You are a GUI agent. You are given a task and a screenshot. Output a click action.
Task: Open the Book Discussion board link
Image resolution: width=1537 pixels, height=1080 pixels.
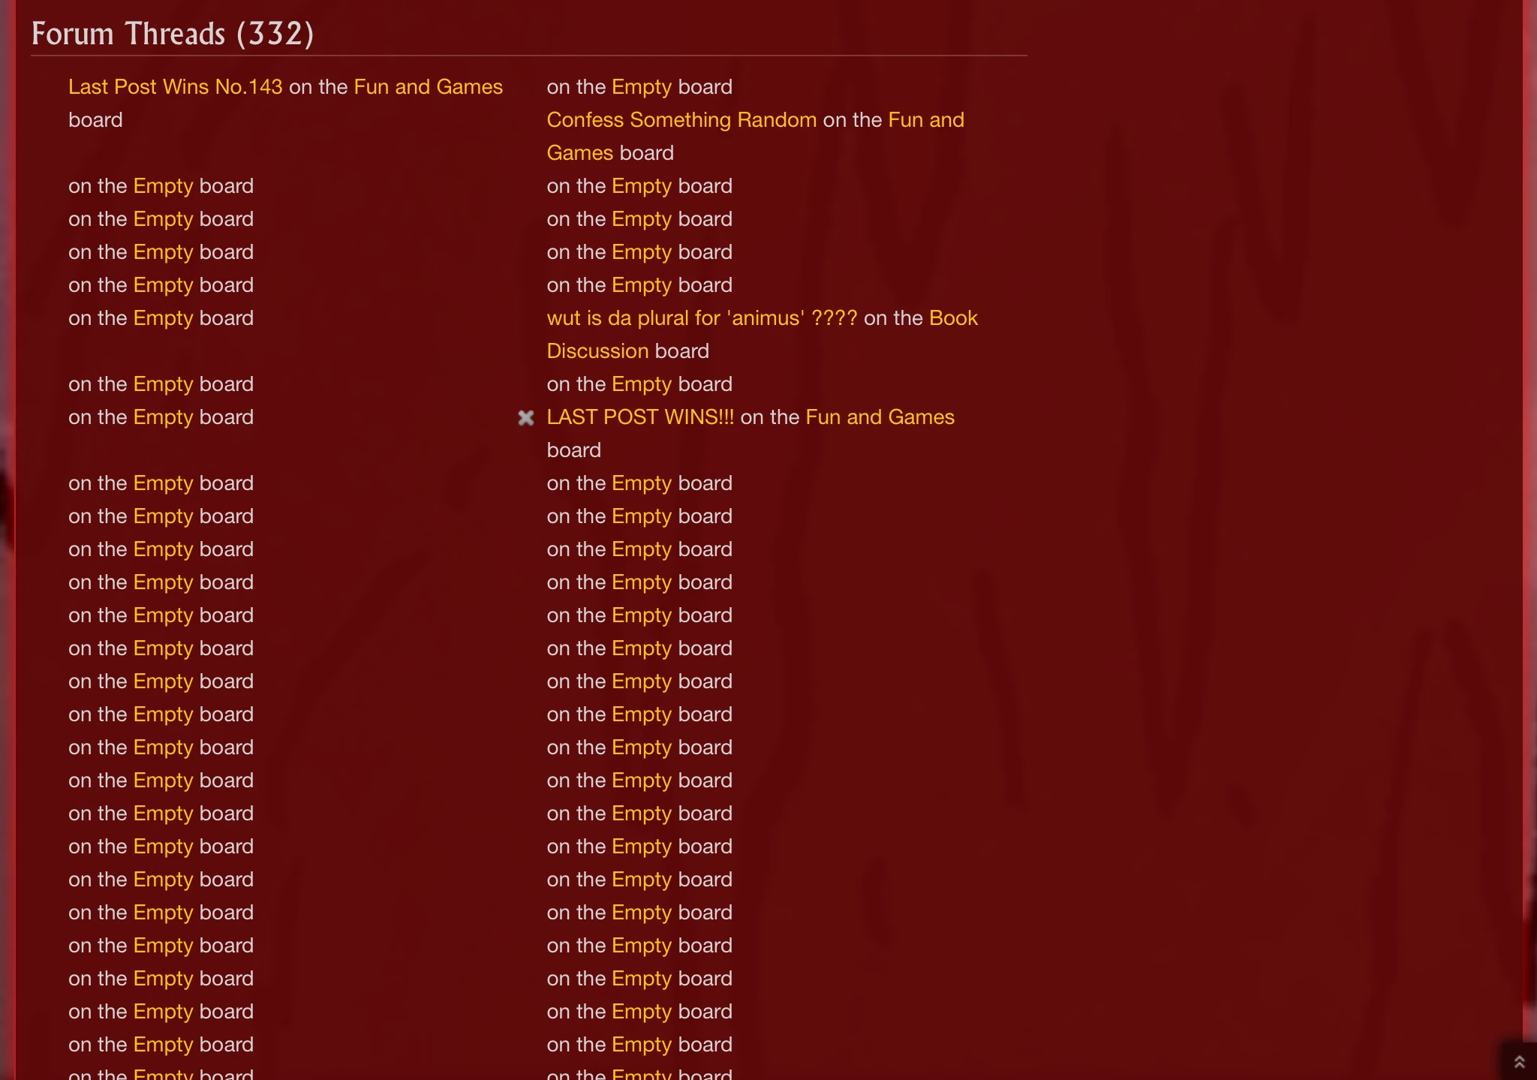(762, 335)
